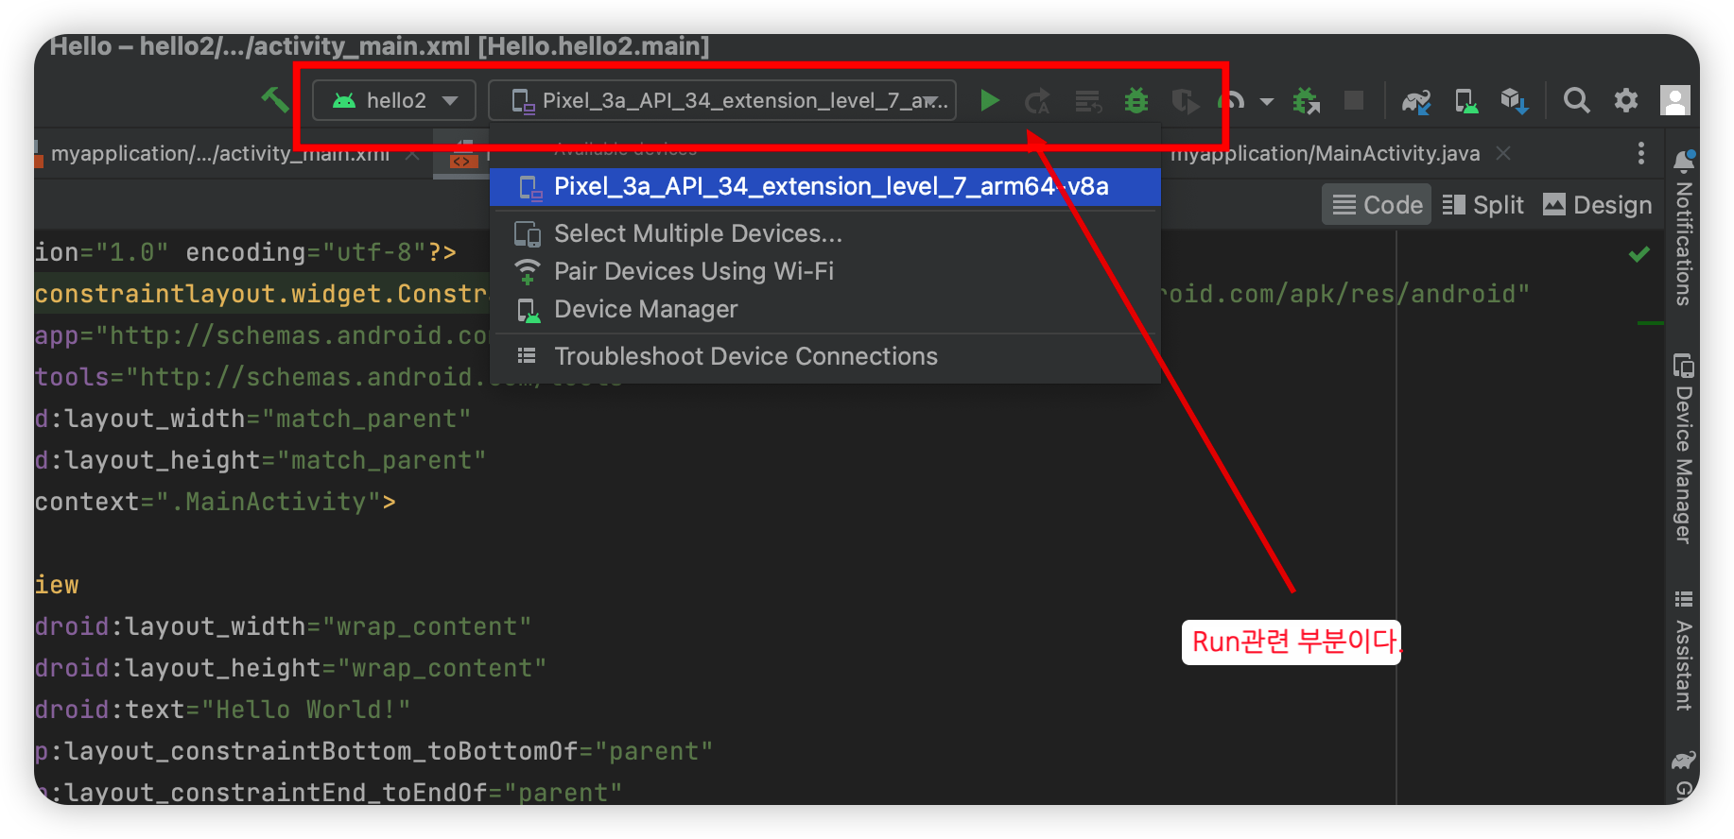Open the Device Manager side panel
The width and height of the screenshot is (1734, 839).
[1683, 448]
